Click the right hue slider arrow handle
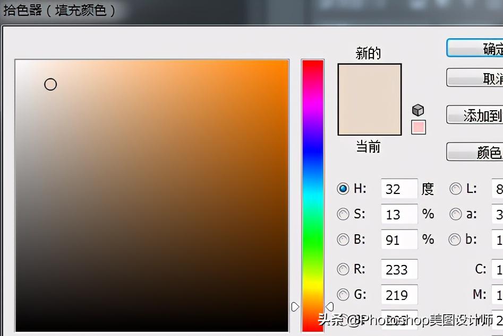Screen dimensions: 503x336 [x=330, y=307]
